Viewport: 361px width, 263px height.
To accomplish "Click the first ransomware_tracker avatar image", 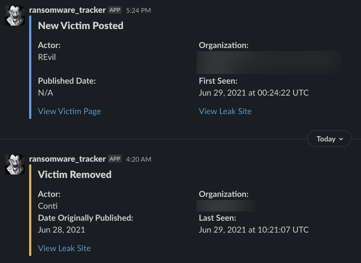I will pyautogui.click(x=15, y=16).
